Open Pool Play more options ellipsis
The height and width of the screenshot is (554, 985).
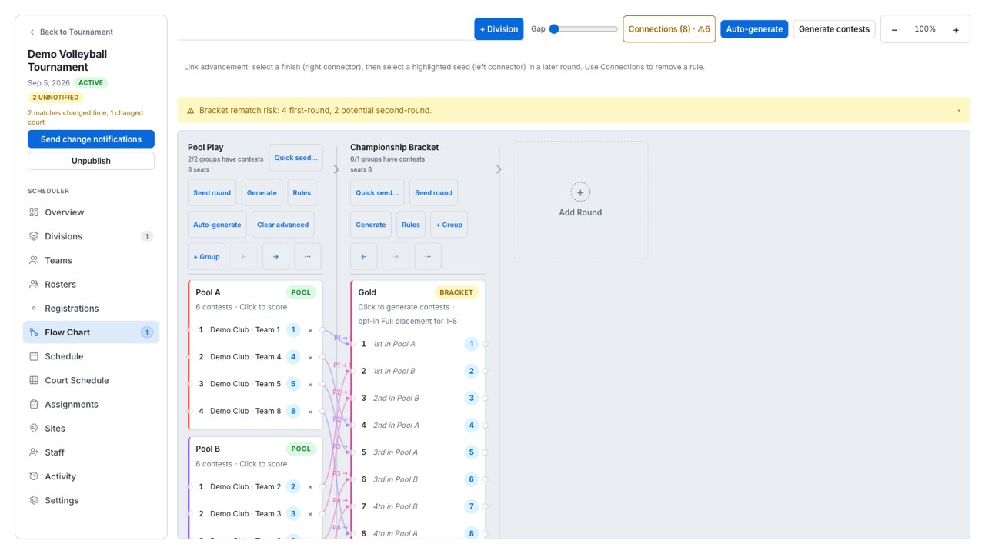308,257
